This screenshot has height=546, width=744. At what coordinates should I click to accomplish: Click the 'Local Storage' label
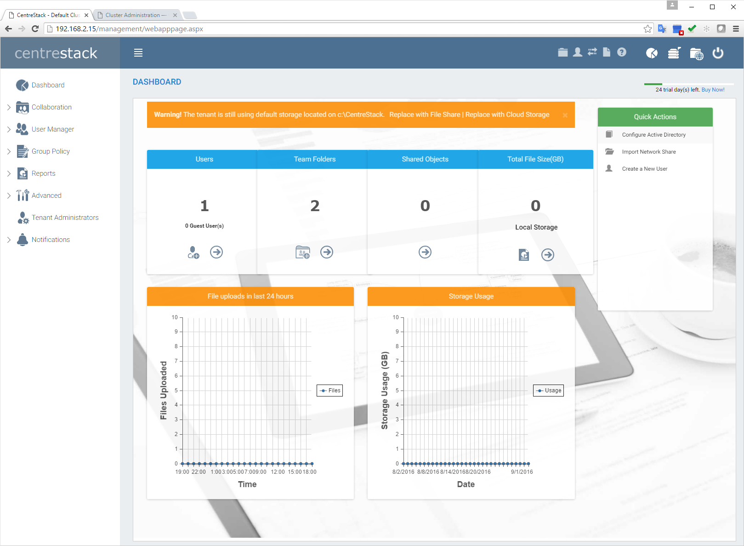point(536,227)
